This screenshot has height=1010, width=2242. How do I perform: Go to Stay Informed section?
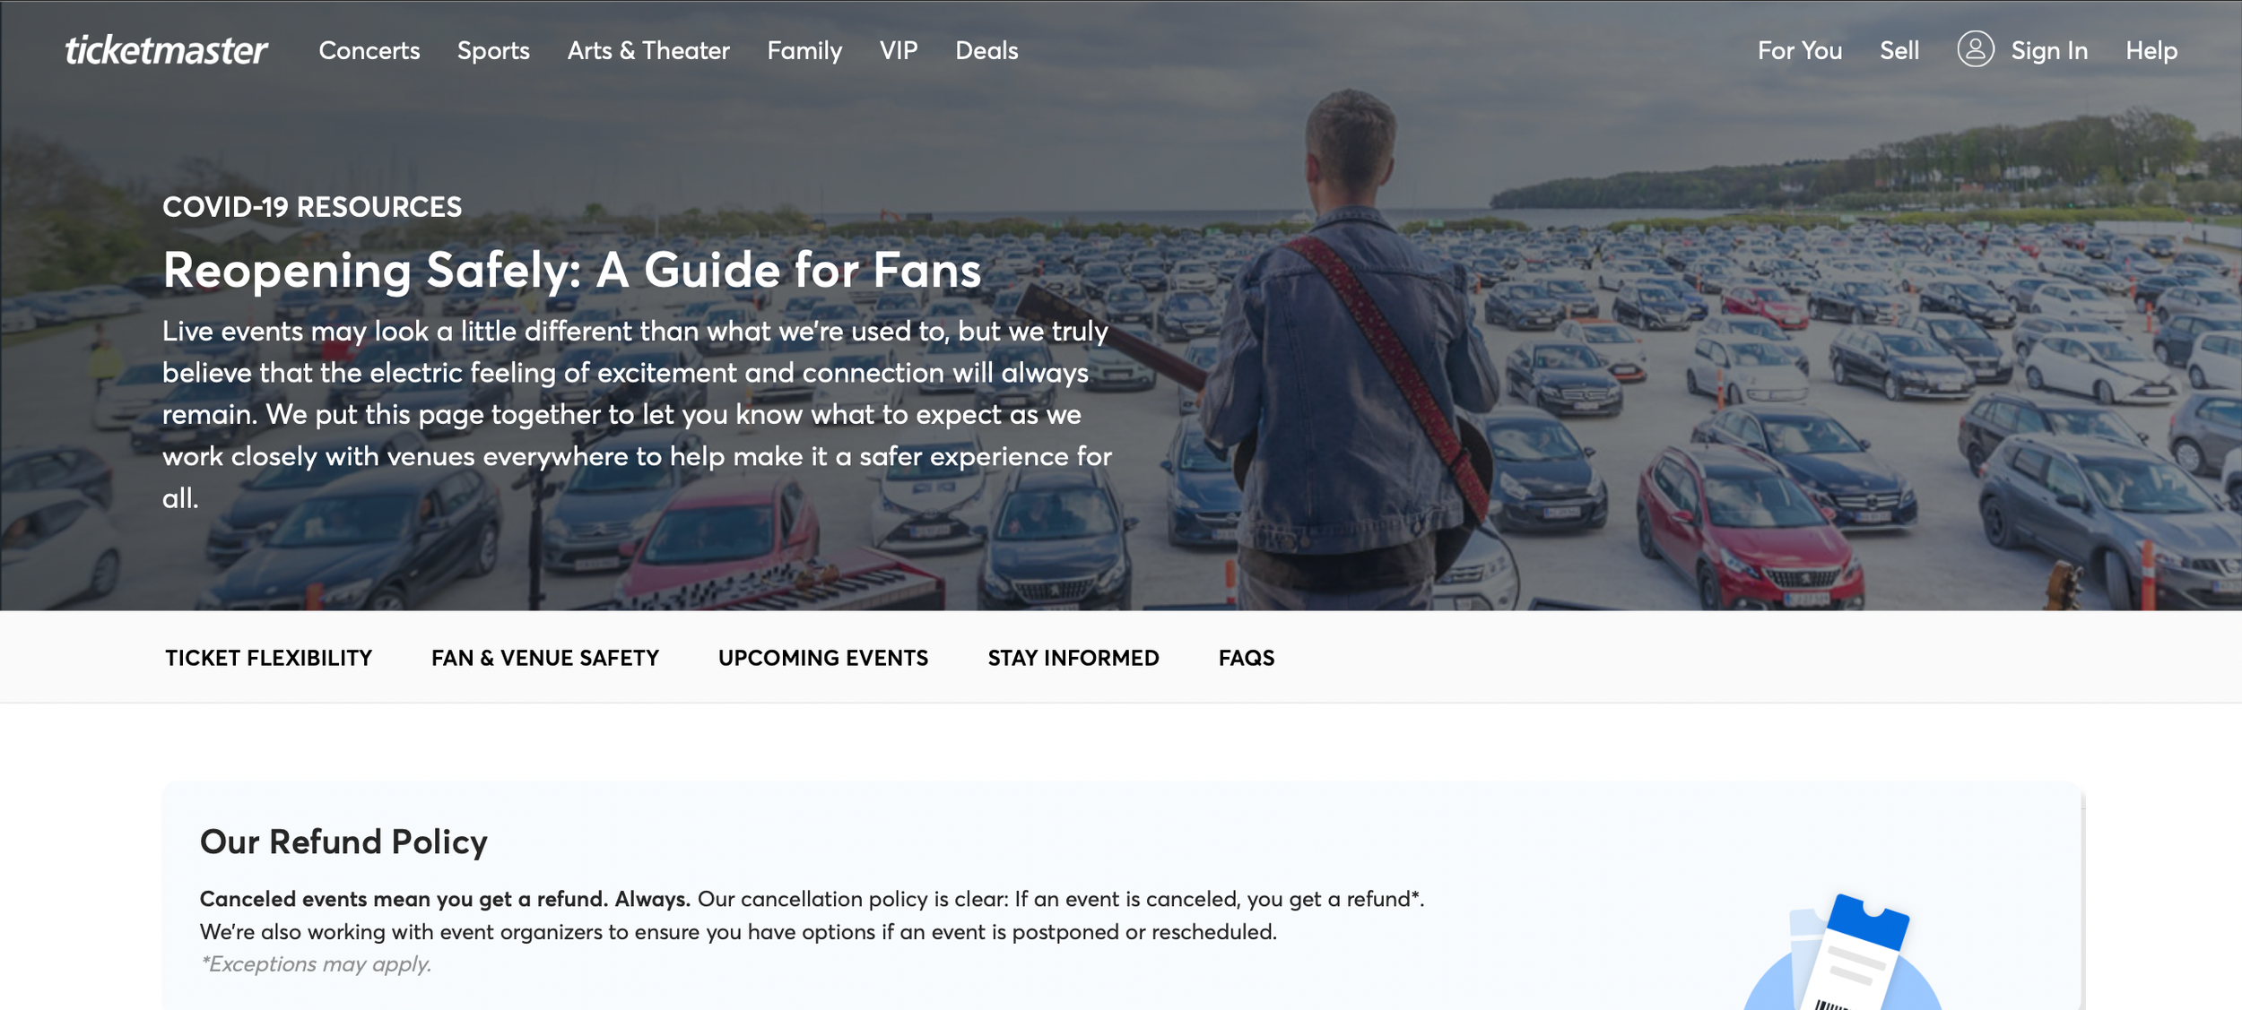tap(1073, 658)
